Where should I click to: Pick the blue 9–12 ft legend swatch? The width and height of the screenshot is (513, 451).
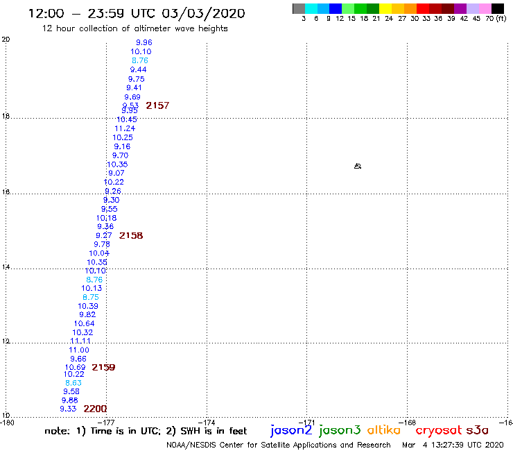tap(336, 8)
